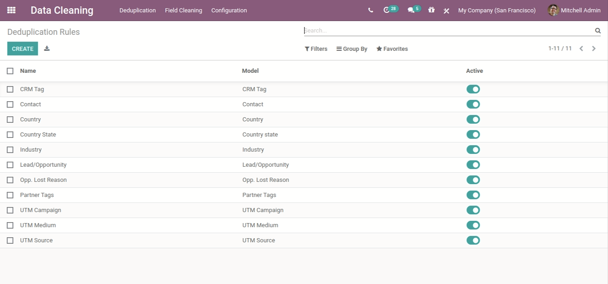Image resolution: width=608 pixels, height=284 pixels.
Task: Open the conversations chat icon
Action: [411, 10]
